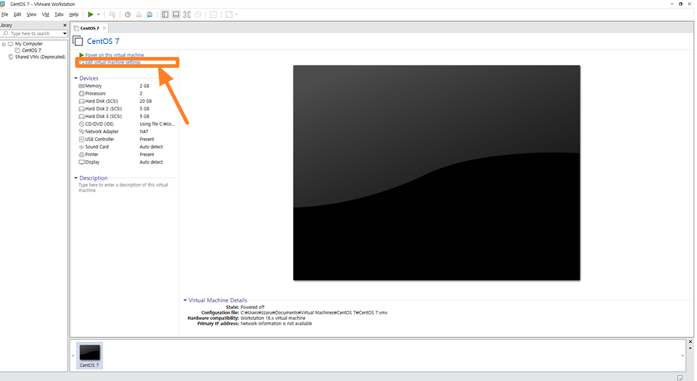This screenshot has width=697, height=381.
Task: Click the Processors device icon
Action: (x=81, y=94)
